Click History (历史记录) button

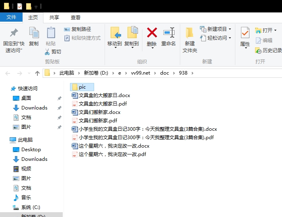[268, 51]
